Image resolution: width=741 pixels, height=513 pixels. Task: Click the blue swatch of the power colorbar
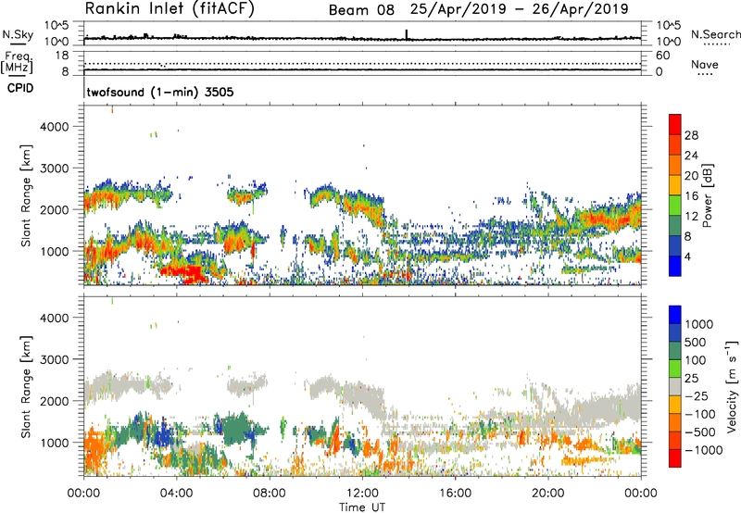tap(675, 266)
